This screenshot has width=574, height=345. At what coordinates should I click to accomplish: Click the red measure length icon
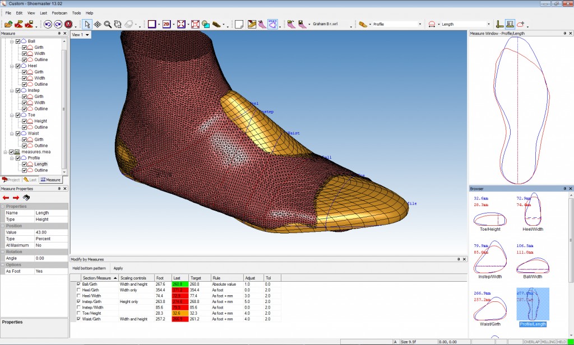pyautogui.click(x=432, y=24)
